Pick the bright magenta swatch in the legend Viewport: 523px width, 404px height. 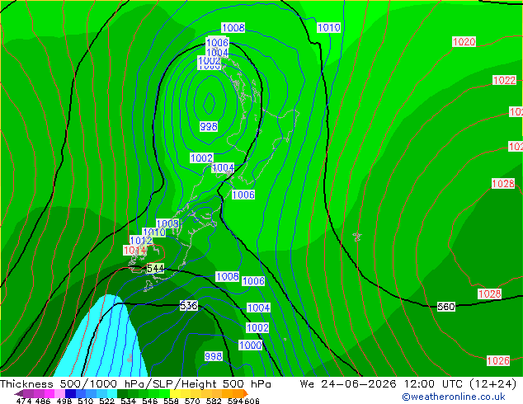[x=49, y=393]
